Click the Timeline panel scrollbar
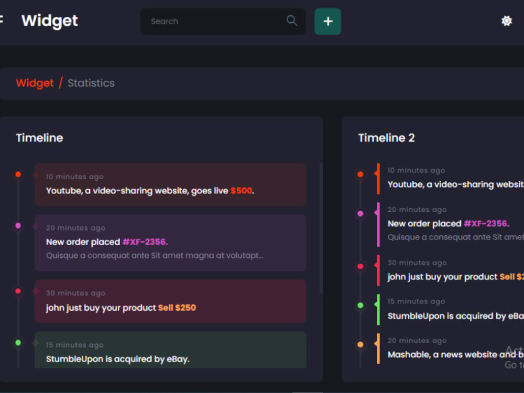 click(x=321, y=228)
